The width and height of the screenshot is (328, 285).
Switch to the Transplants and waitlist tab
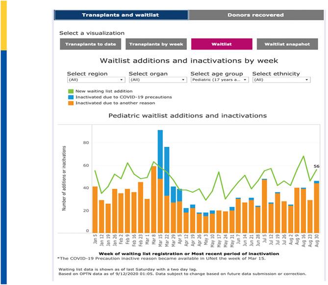point(121,15)
